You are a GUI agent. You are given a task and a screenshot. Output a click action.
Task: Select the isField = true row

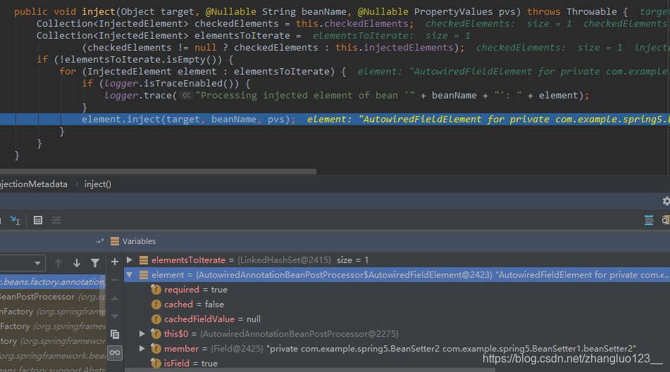click(x=397, y=364)
